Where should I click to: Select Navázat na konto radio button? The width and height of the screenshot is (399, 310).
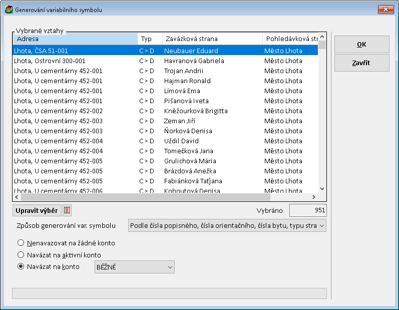(21, 267)
